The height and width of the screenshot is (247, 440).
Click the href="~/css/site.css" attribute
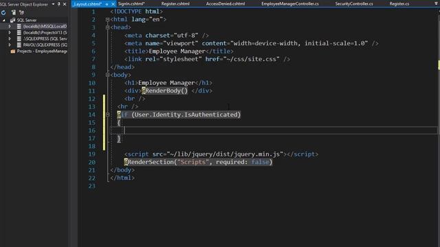[242, 59]
